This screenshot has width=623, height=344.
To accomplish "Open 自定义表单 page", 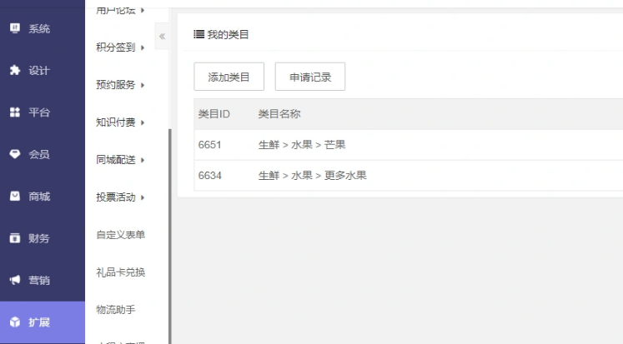I will click(x=120, y=235).
